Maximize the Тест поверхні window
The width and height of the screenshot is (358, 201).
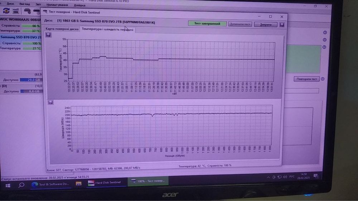271,16
